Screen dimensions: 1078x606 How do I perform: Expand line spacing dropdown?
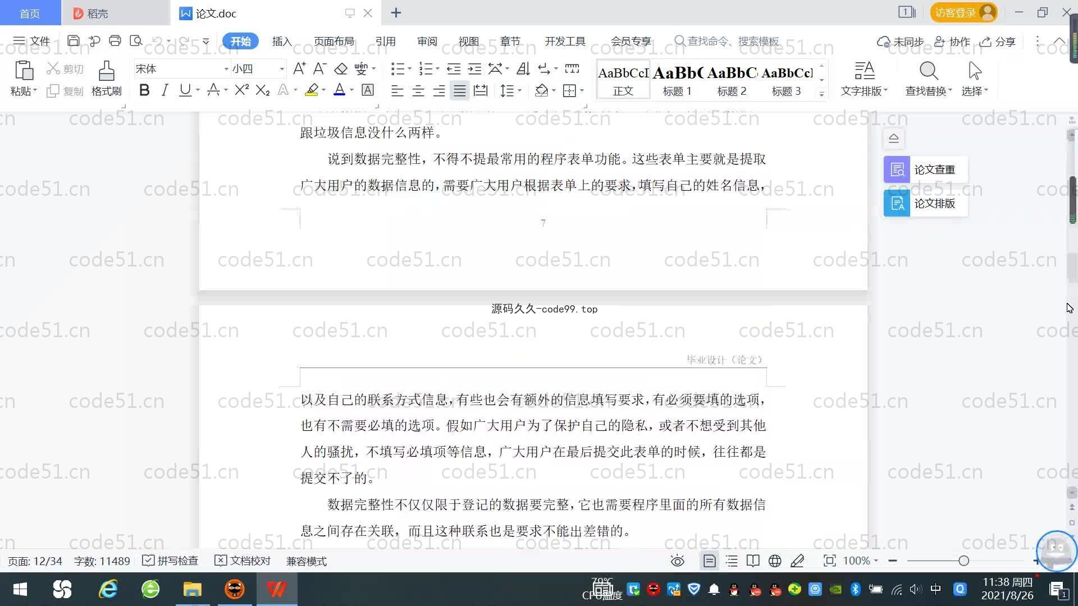(x=520, y=90)
